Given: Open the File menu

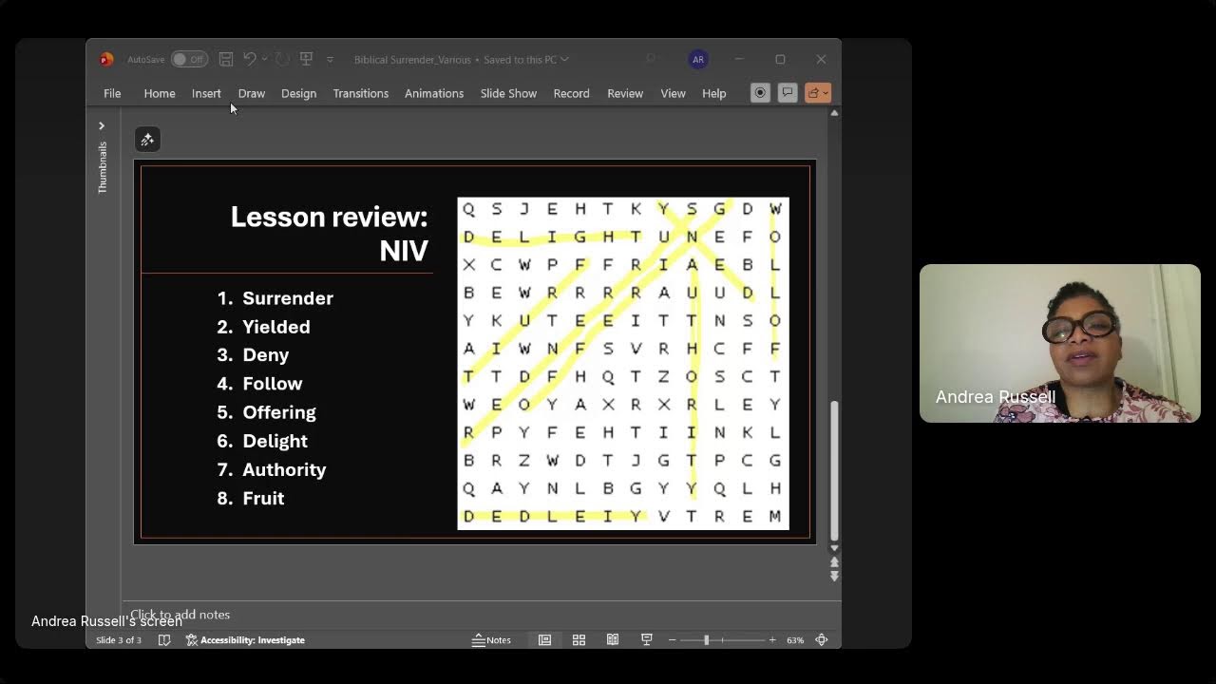Looking at the screenshot, I should tap(112, 93).
